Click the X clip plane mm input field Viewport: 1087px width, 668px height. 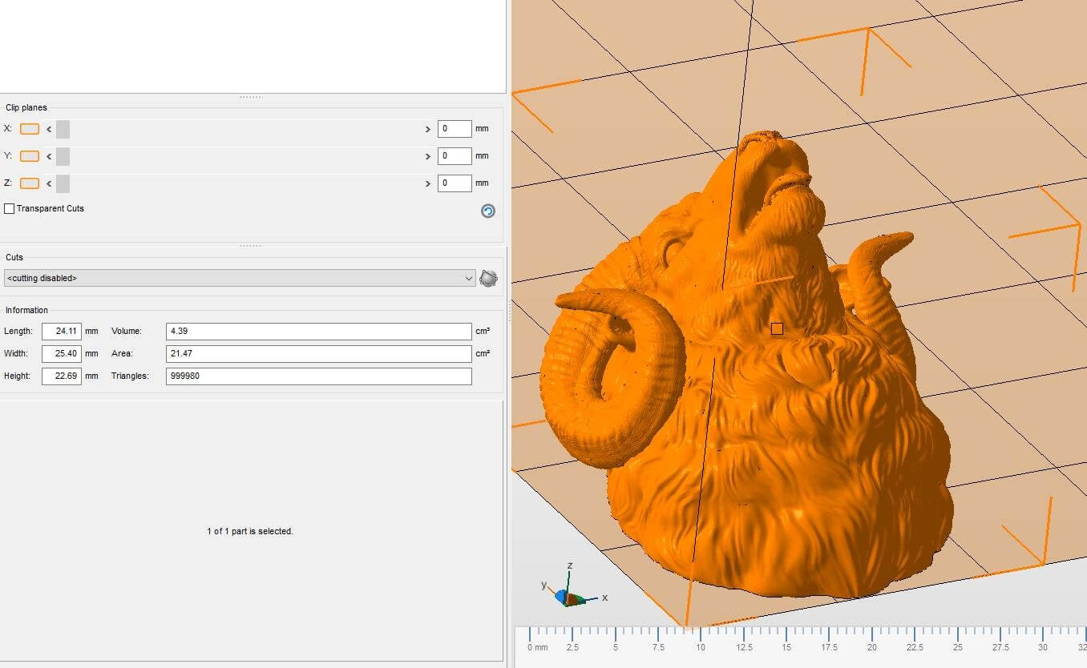(x=454, y=129)
